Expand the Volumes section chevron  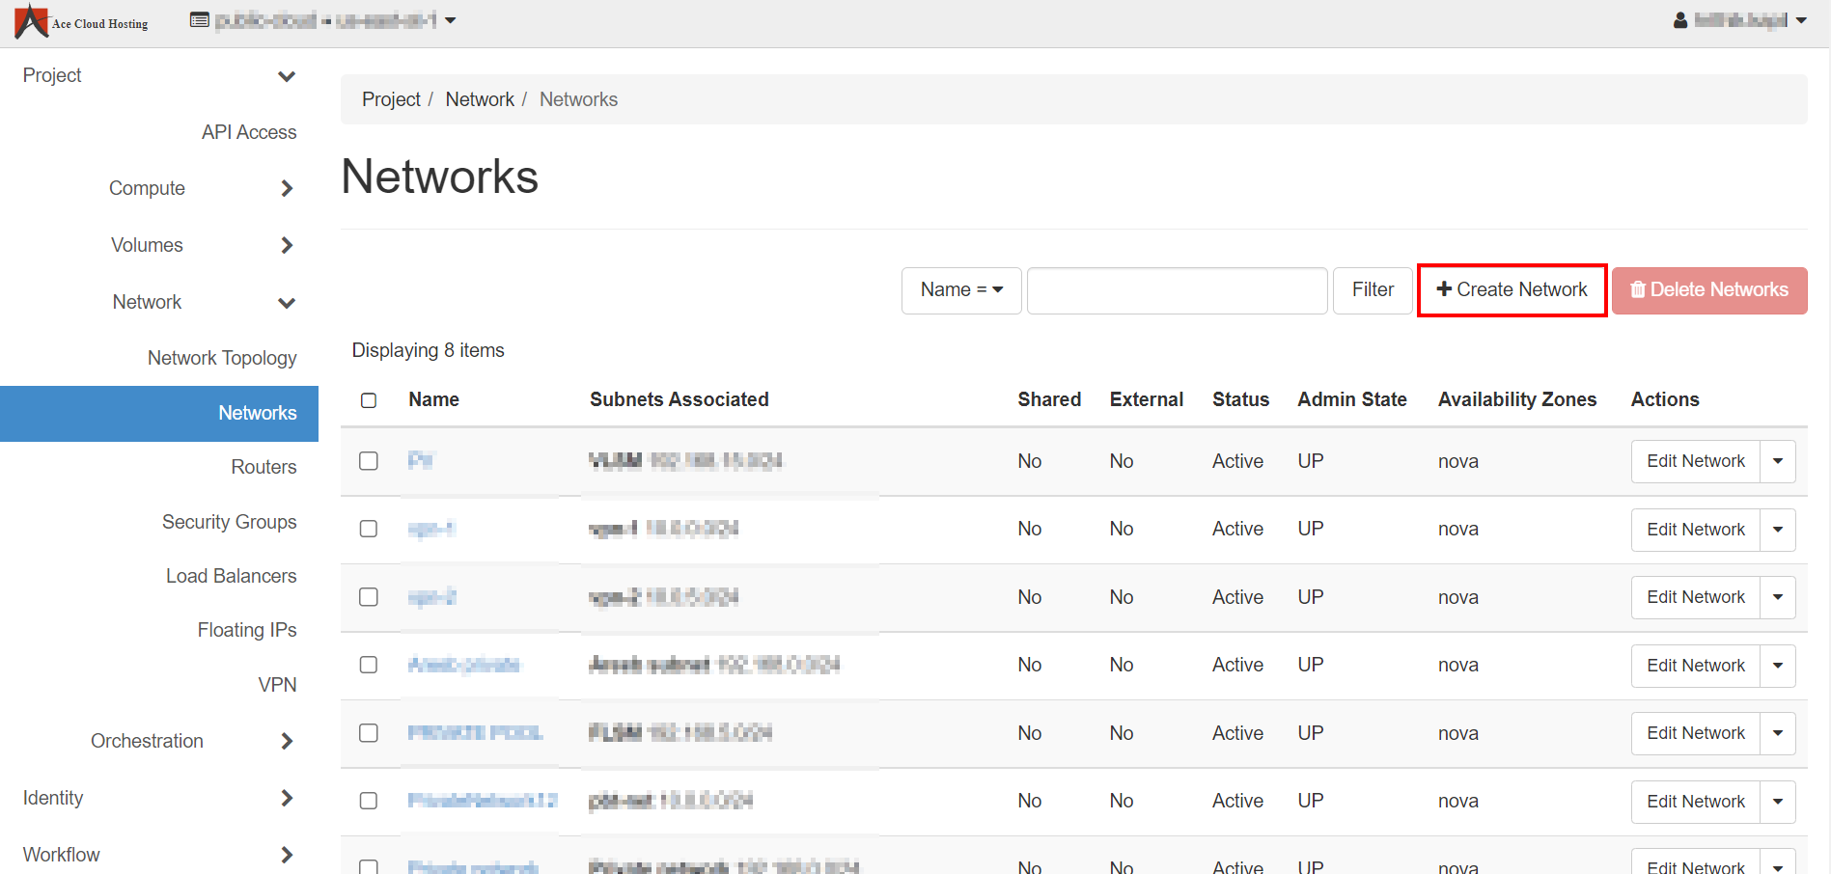point(287,246)
